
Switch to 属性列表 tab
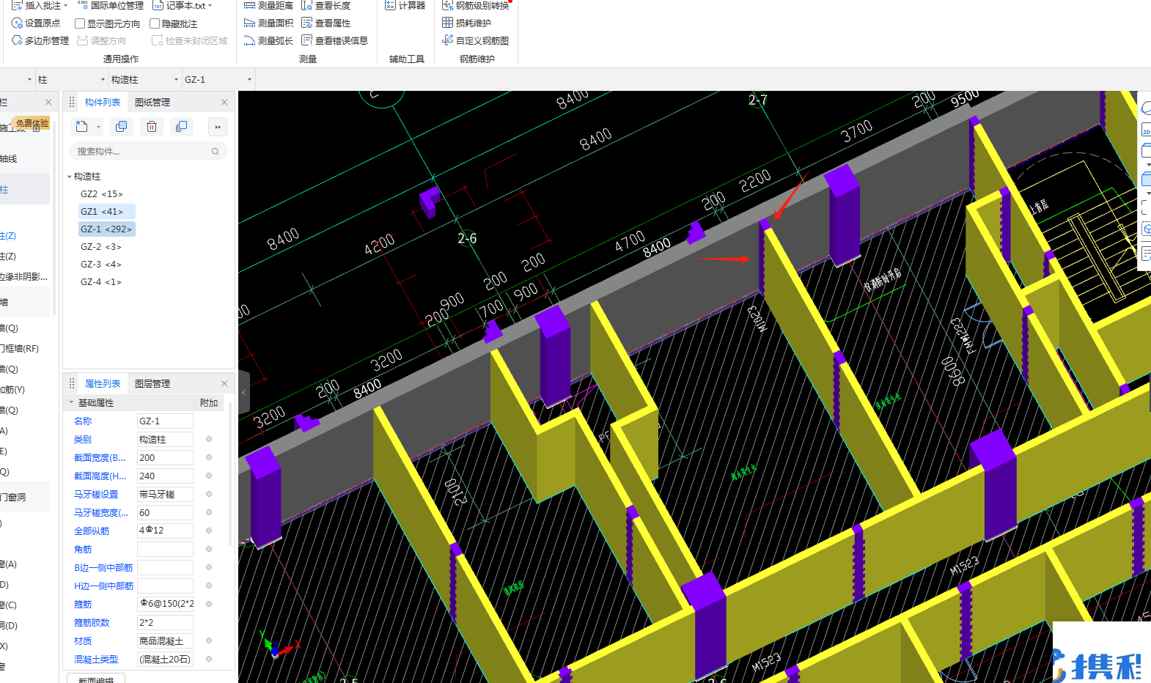click(x=103, y=384)
